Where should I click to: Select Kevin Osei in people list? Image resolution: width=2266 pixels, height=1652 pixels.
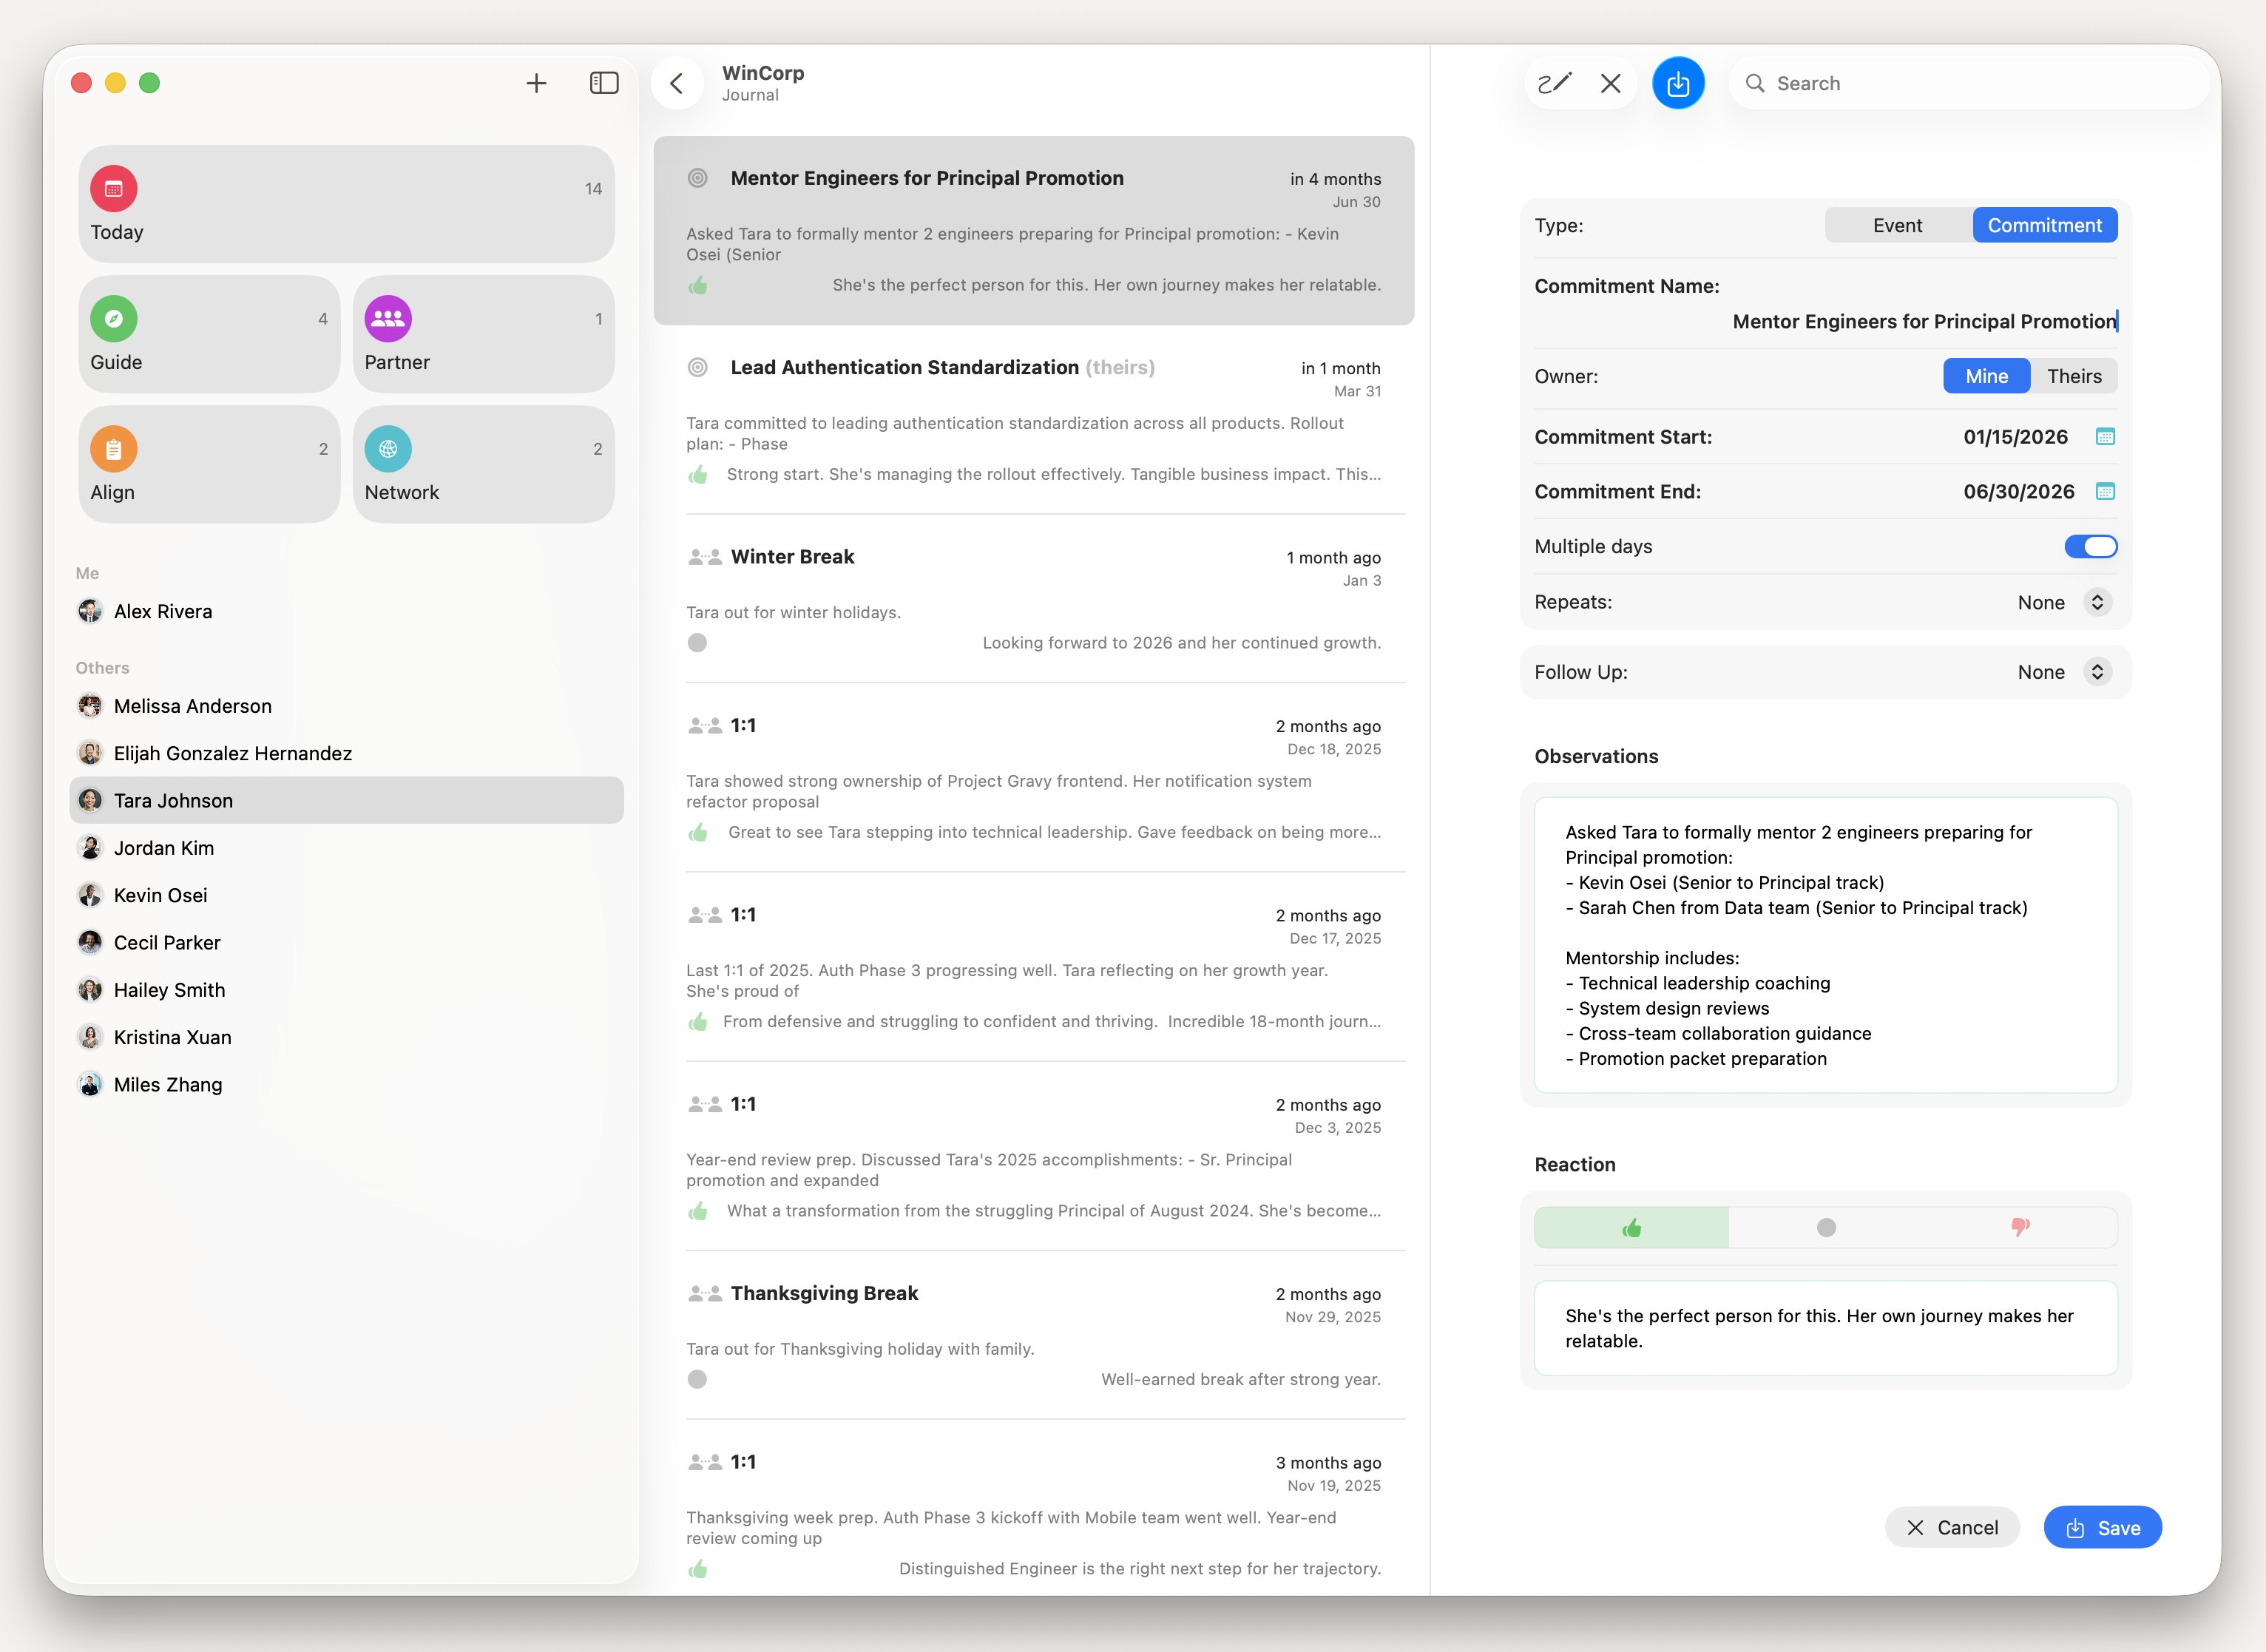161,895
